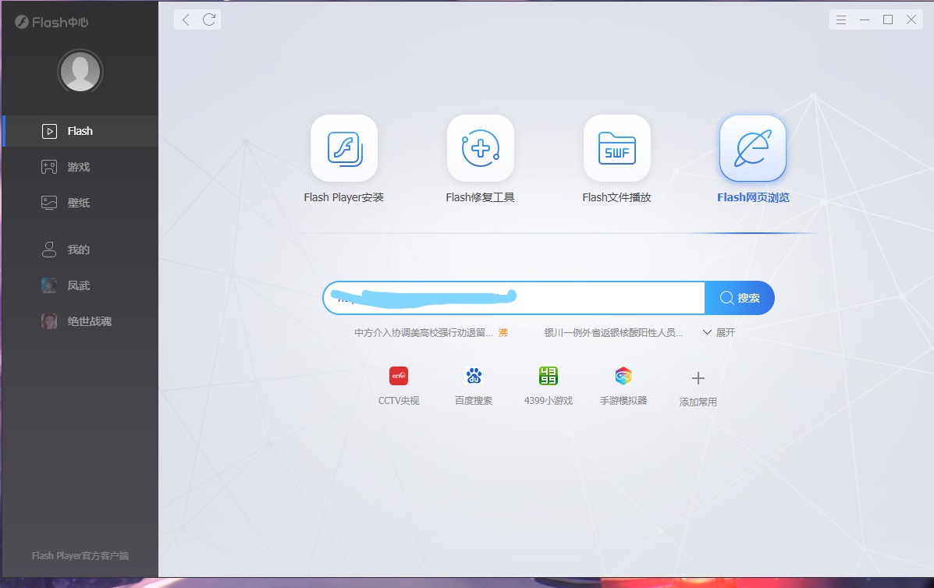Screen dimensions: 934x588
Task: Open 手游模拟器 shortcut
Action: pos(623,386)
